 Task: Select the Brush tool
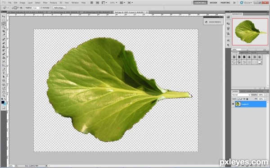(x=4, y=43)
